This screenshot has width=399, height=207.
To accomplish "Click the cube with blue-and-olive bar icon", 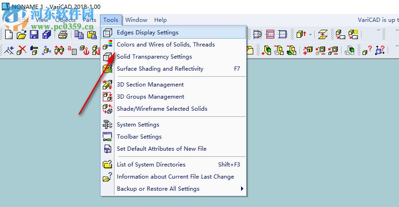I will [x=34, y=50].
